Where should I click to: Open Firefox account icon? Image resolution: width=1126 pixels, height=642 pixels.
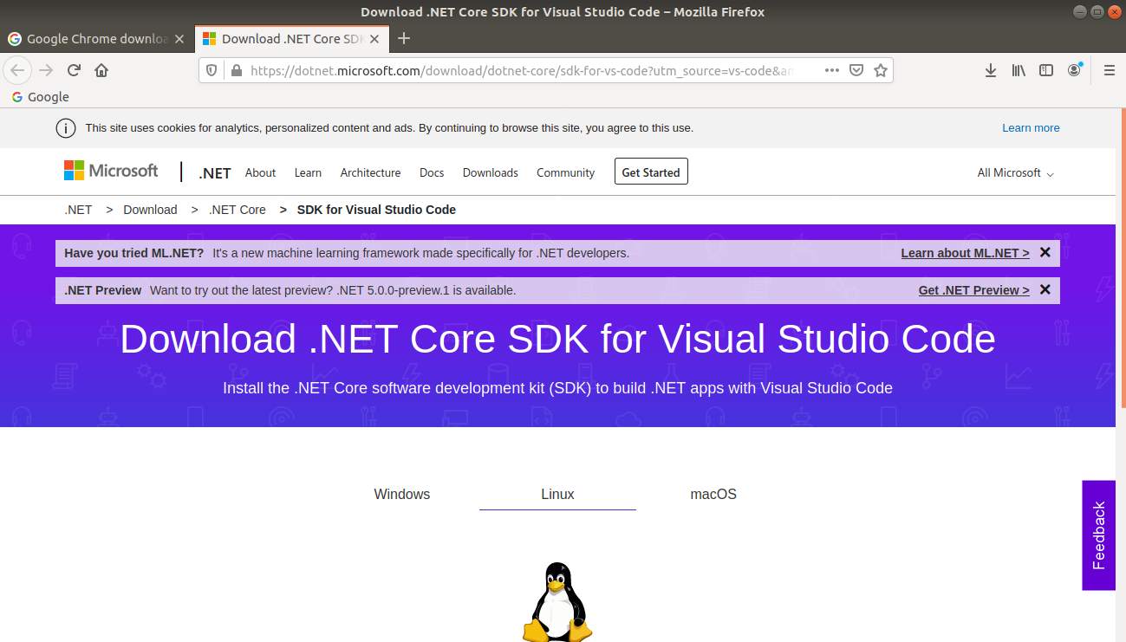pos(1075,70)
